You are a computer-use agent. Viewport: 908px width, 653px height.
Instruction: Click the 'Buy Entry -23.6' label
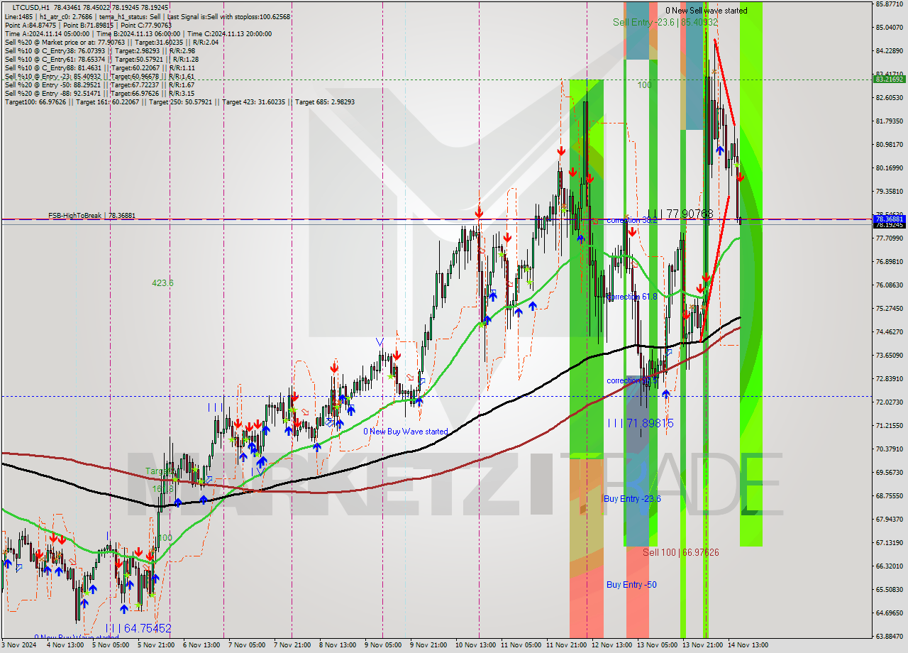coord(632,499)
